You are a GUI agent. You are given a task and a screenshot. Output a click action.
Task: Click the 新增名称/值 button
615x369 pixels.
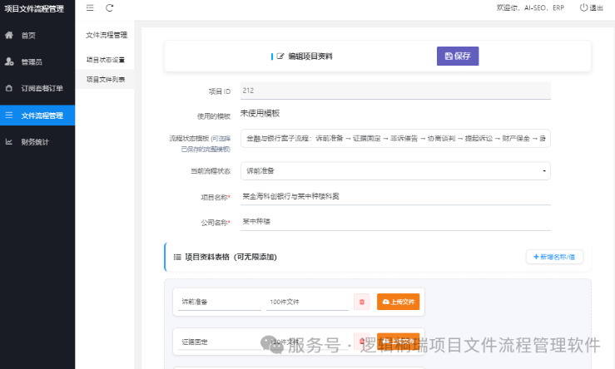[554, 257]
